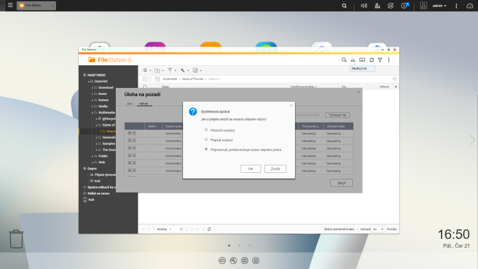This screenshot has height=269, width=478.
Task: Refresh the File Station file list
Action: coord(372,60)
